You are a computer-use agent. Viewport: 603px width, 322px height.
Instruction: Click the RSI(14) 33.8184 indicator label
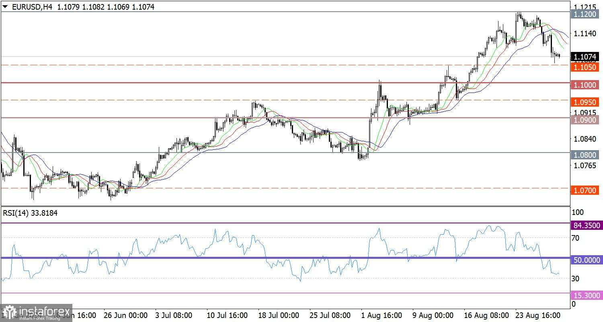[x=30, y=213]
